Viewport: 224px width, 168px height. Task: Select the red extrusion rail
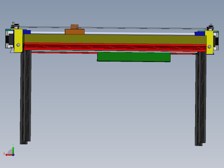(115, 47)
